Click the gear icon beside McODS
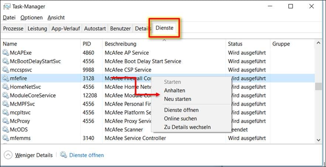Viewport: 326px width, 167px height. pyautogui.click(x=6, y=129)
